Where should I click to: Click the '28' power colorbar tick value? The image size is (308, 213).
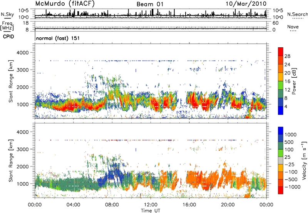click(287, 56)
